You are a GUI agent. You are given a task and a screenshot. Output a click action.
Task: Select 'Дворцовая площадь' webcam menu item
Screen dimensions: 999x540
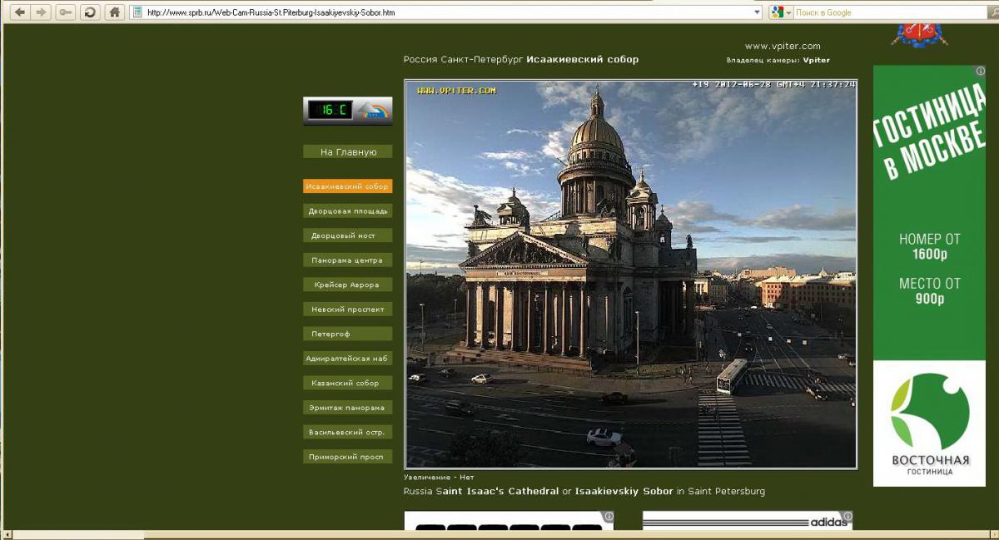pos(347,211)
